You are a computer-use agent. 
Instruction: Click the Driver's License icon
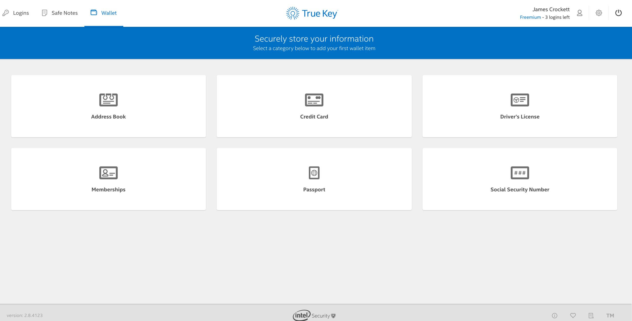click(x=520, y=100)
